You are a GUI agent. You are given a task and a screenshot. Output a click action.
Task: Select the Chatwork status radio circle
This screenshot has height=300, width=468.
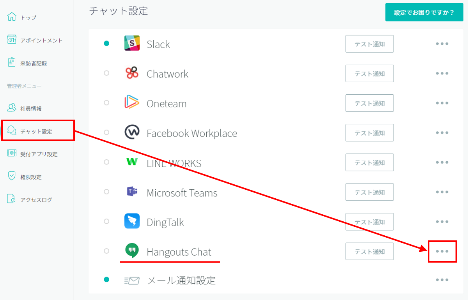tap(106, 73)
